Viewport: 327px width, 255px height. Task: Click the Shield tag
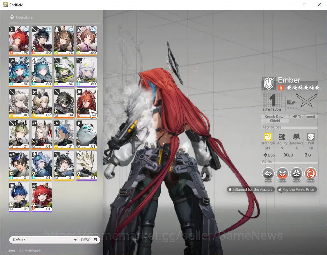[x=275, y=121]
